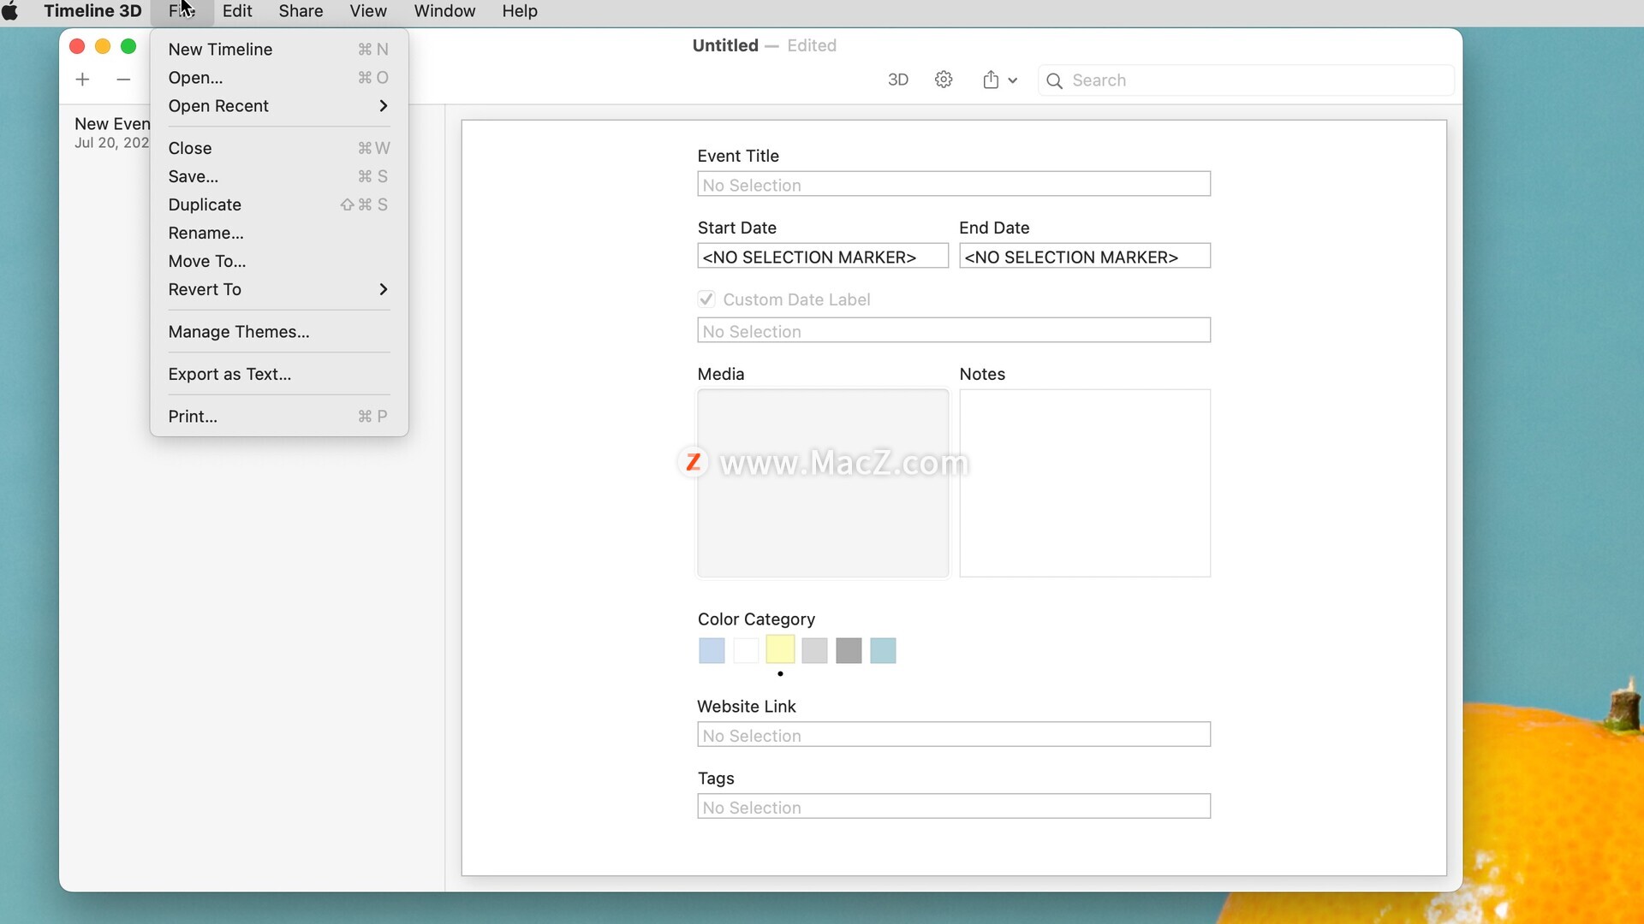
Task: Select the dark gray color swatch
Action: coord(849,651)
